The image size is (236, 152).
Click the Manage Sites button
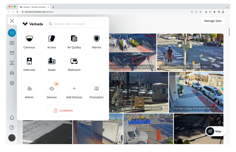213,21
